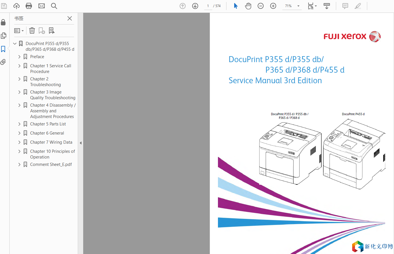Open the zoom level dropdown
This screenshot has width=394, height=254.
[298, 6]
